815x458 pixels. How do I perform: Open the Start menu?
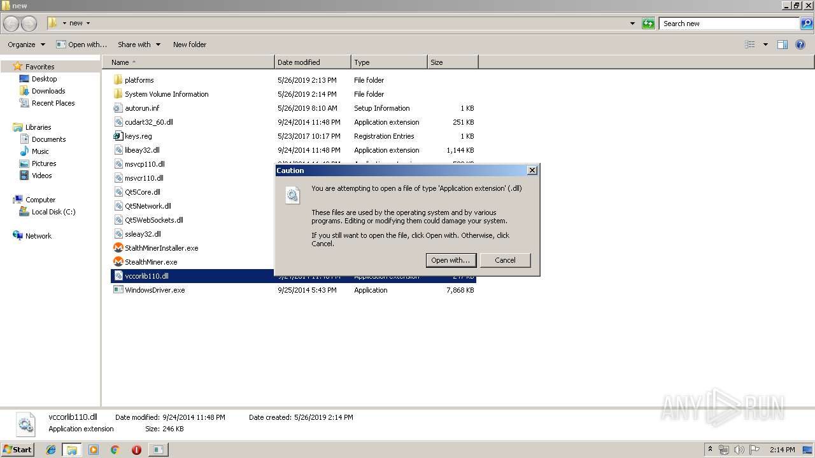[x=17, y=449]
